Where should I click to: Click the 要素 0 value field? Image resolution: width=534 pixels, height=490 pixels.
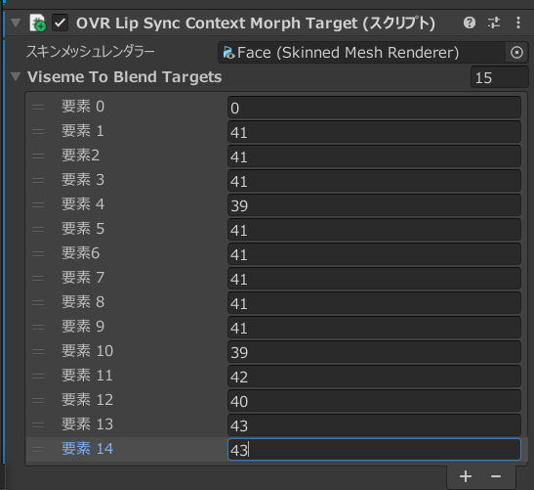click(374, 108)
